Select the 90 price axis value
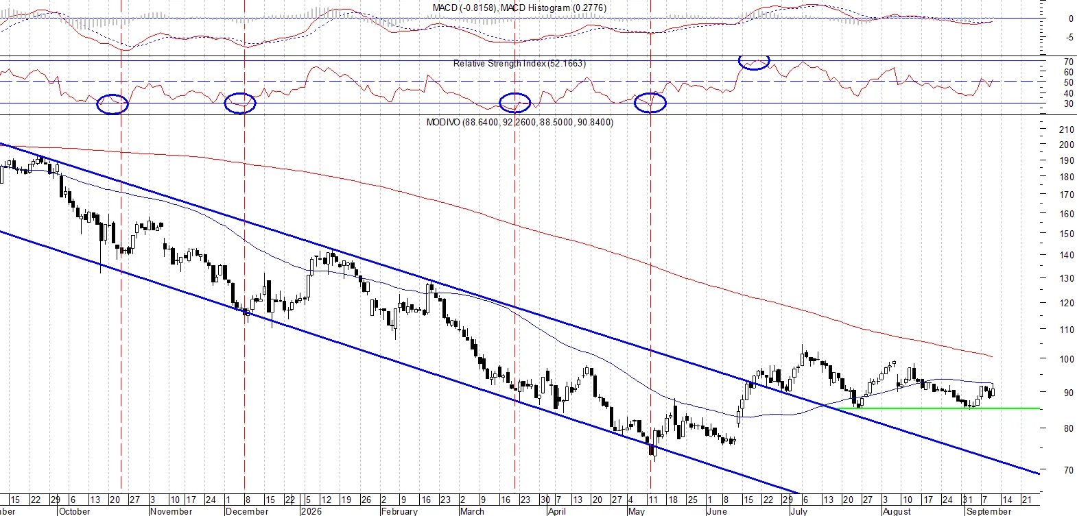1077x516 pixels. [1069, 393]
